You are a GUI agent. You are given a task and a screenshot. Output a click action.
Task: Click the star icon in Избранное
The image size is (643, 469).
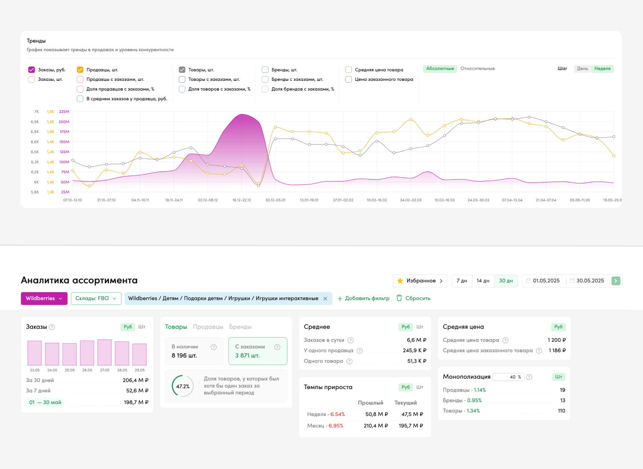(400, 281)
